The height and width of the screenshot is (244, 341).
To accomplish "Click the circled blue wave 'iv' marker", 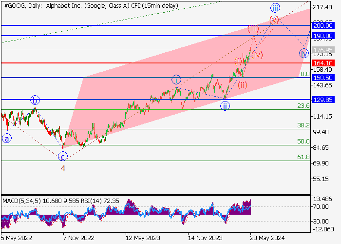I will click(x=304, y=53).
